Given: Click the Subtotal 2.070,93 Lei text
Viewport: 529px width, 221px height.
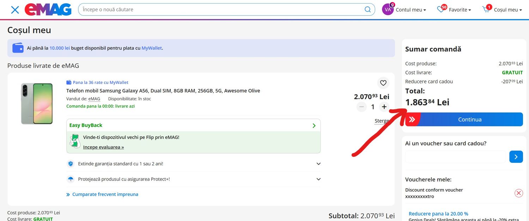Looking at the screenshot, I should [361, 216].
